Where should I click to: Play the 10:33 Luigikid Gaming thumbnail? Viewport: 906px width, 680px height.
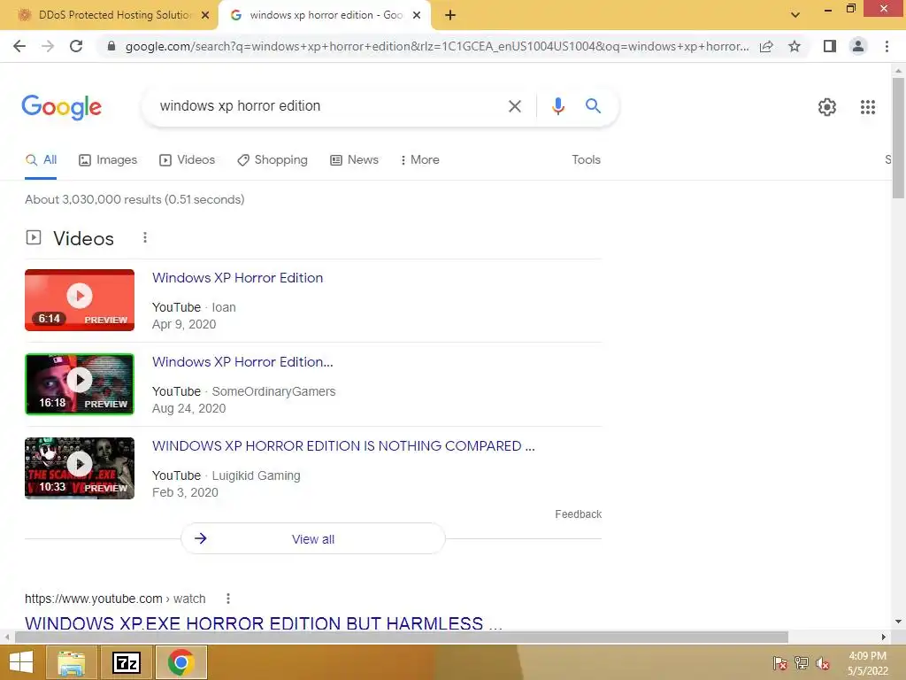(80, 468)
